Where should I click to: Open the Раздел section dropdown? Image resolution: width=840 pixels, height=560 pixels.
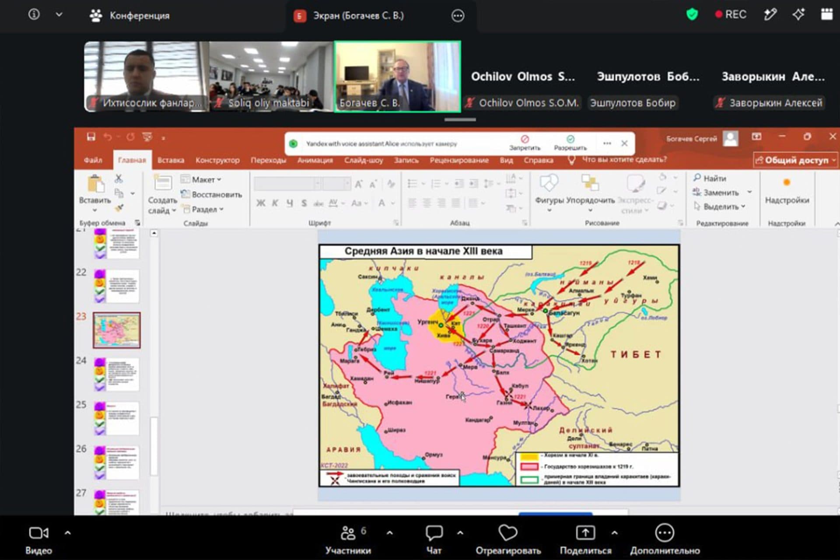(203, 209)
